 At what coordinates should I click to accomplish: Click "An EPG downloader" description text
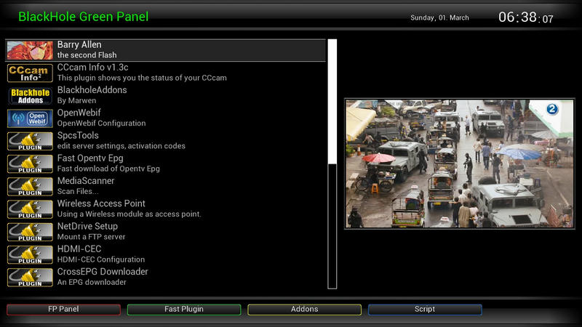click(92, 282)
